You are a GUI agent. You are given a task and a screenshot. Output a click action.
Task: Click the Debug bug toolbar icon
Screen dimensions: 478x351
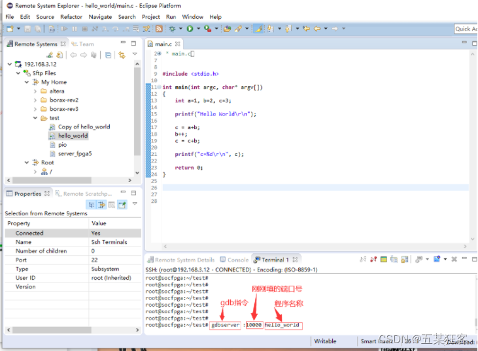coord(172,29)
